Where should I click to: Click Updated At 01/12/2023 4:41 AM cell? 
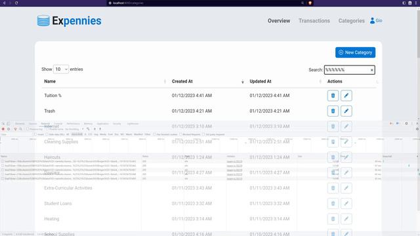pyautogui.click(x=270, y=96)
